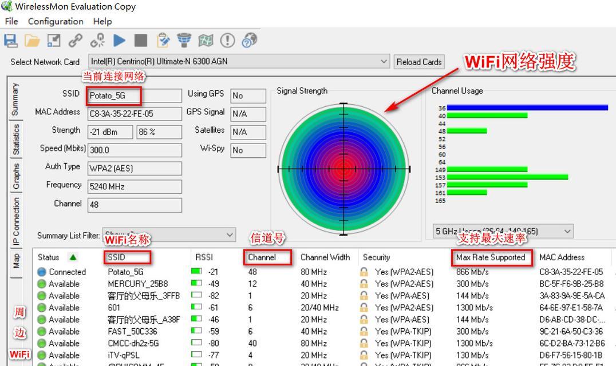Open the map toolbar icon
The width and height of the screenshot is (616, 366).
click(x=206, y=41)
